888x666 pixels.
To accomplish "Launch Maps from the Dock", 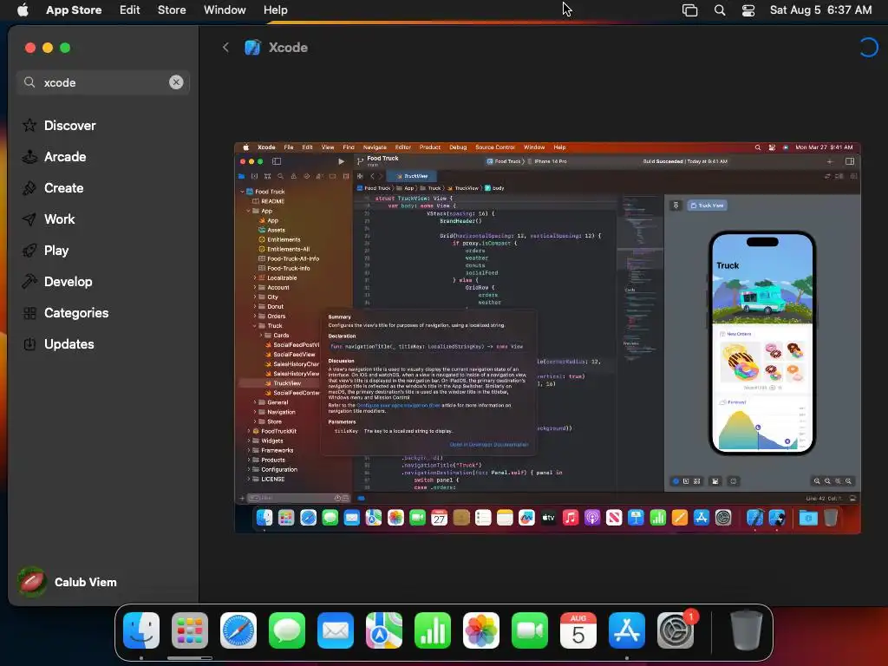I will pyautogui.click(x=384, y=630).
